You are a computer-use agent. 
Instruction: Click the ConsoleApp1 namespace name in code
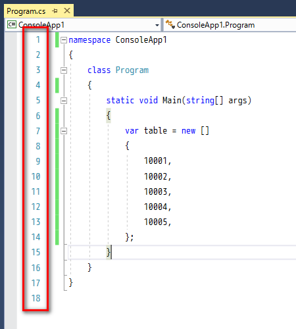pos(141,40)
